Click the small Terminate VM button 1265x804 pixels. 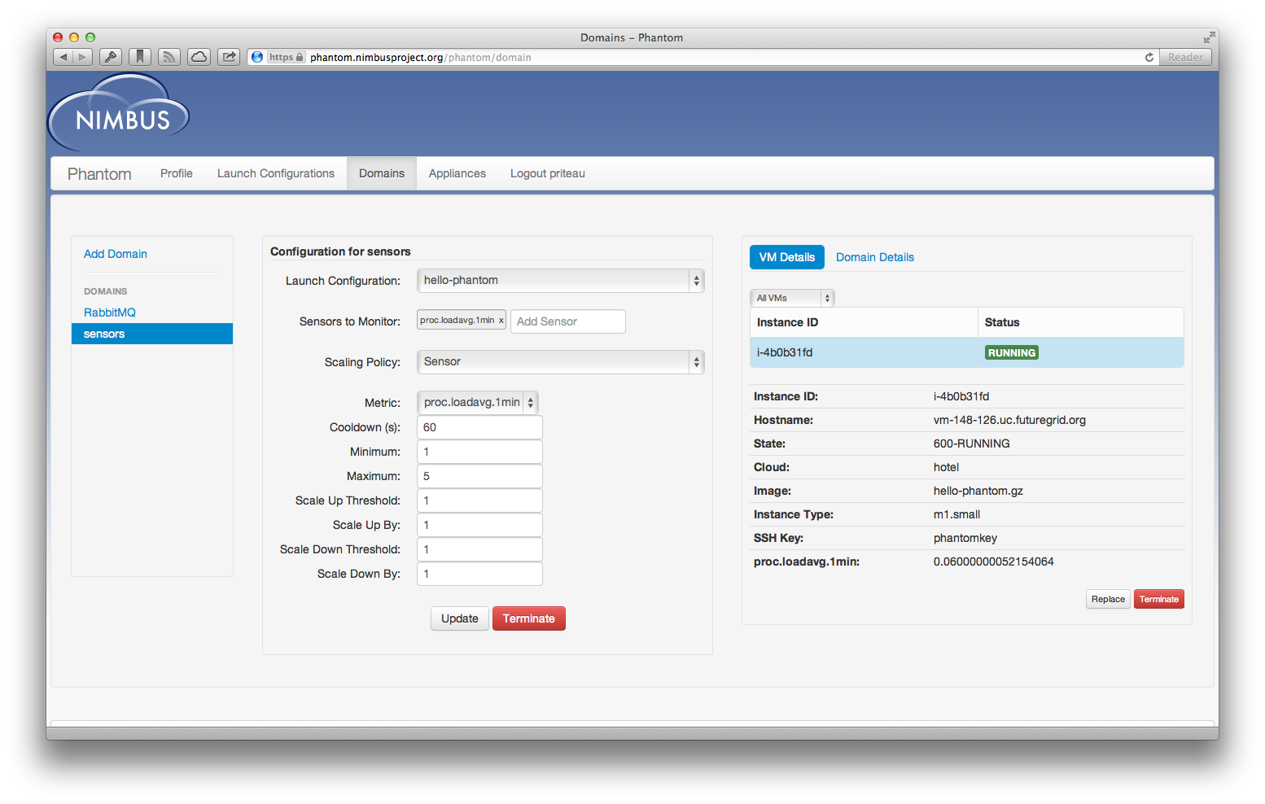coord(1159,599)
